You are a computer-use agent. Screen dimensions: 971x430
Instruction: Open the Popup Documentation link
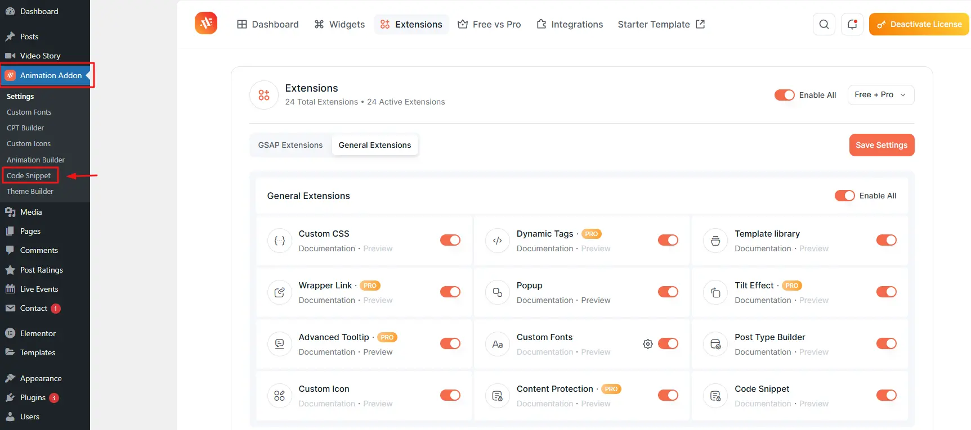(x=544, y=301)
